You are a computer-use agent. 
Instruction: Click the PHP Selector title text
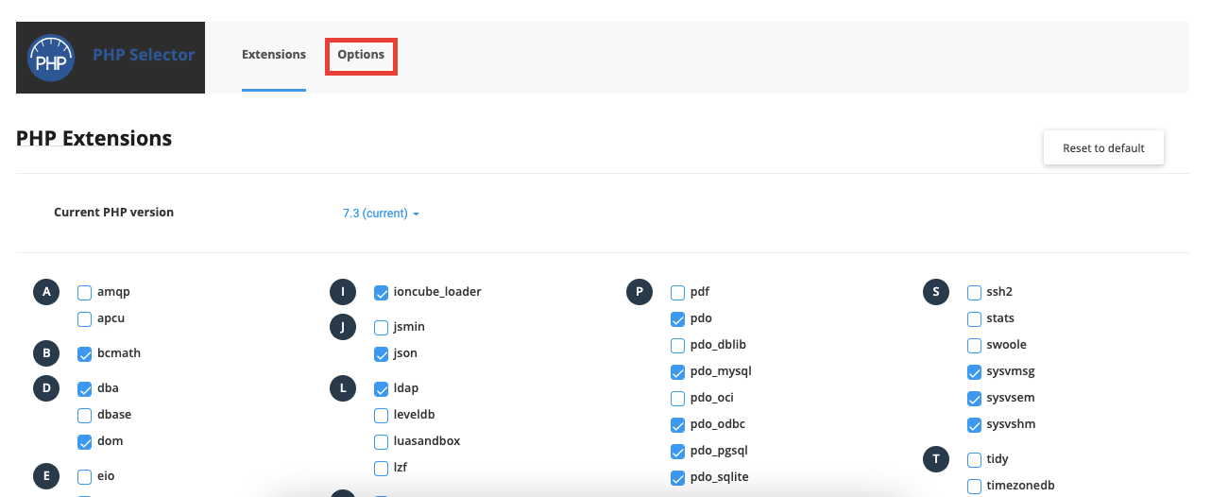pyautogui.click(x=144, y=55)
